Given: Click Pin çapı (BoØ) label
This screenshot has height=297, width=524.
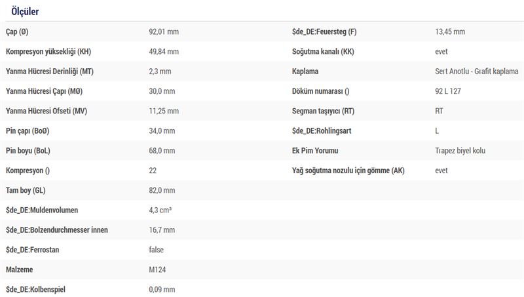Looking at the screenshot, I should pos(28,130).
